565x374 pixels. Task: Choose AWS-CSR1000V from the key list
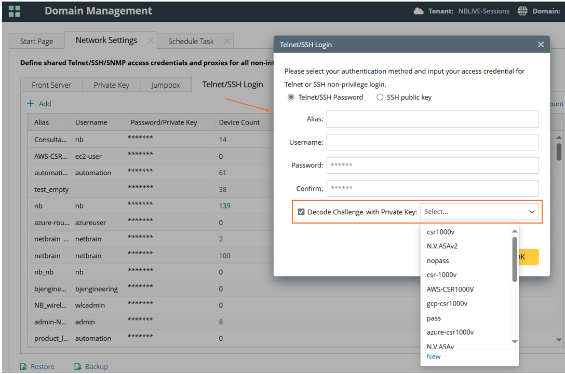pyautogui.click(x=450, y=289)
